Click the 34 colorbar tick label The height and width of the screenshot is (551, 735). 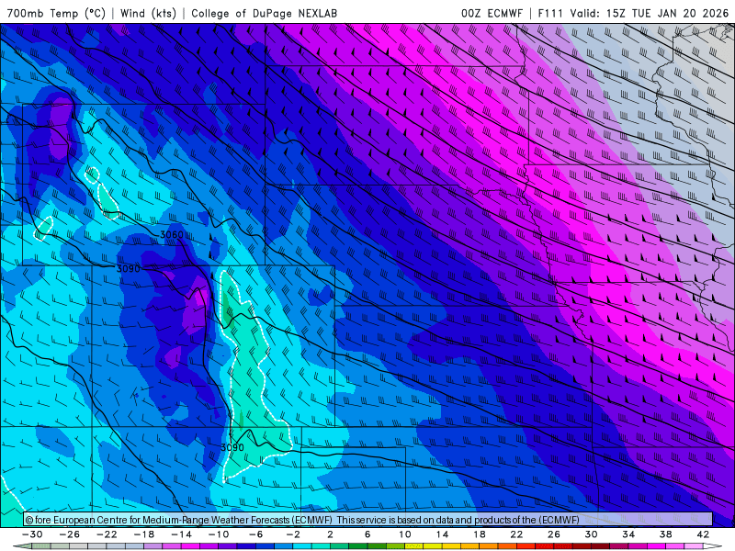tap(628, 534)
